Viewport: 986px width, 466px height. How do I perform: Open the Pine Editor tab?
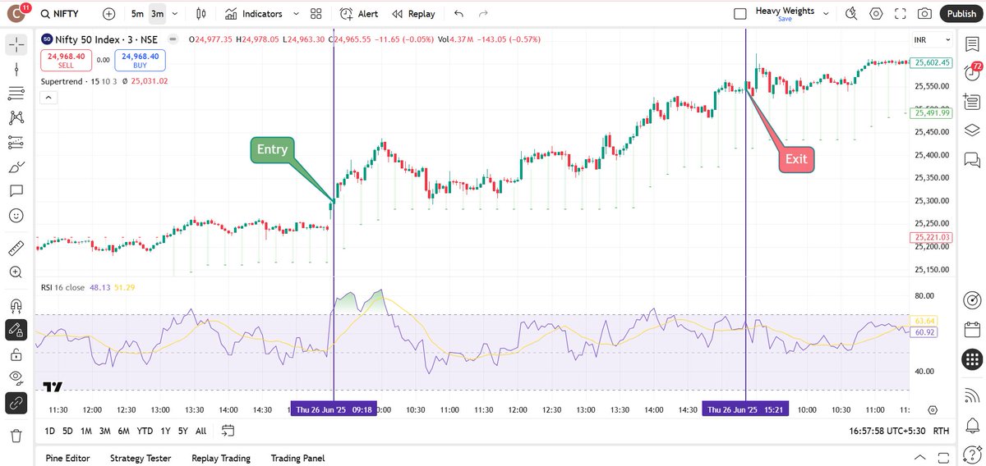pyautogui.click(x=67, y=458)
